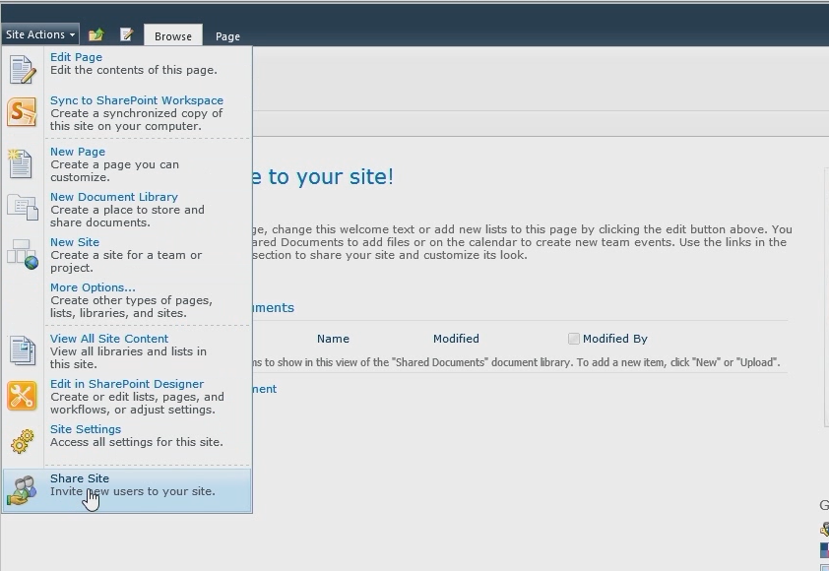Viewport: 829px width, 571px height.
Task: Click the 'to your site!' welcome heading
Action: point(323,176)
